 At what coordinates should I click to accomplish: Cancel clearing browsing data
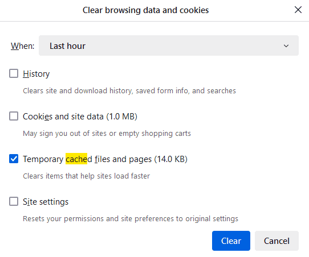277,241
